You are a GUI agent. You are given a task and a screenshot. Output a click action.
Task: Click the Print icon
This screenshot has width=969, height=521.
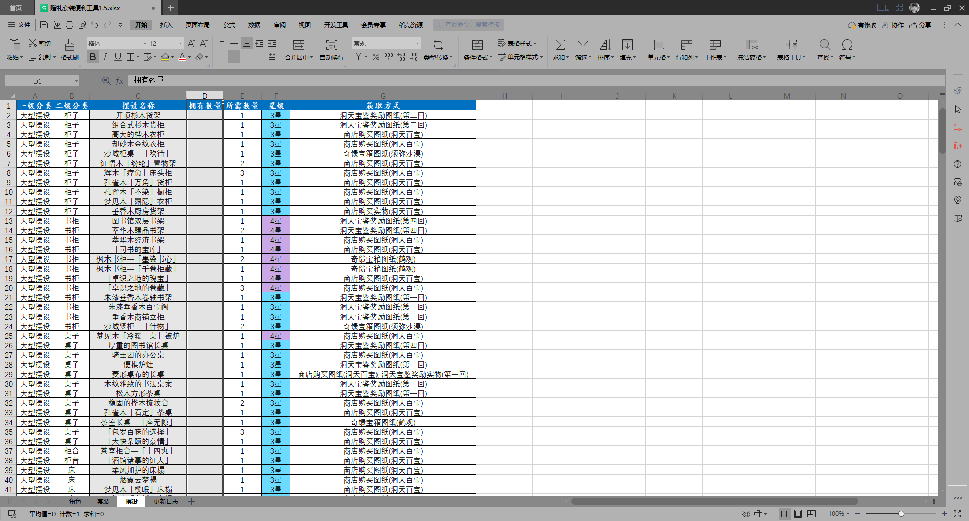69,25
